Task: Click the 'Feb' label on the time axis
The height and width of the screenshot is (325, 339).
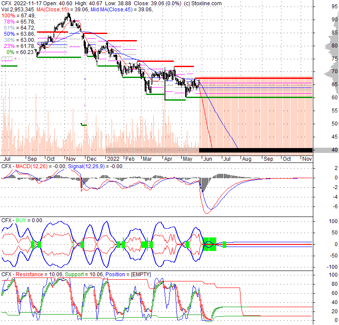Action: (130, 159)
